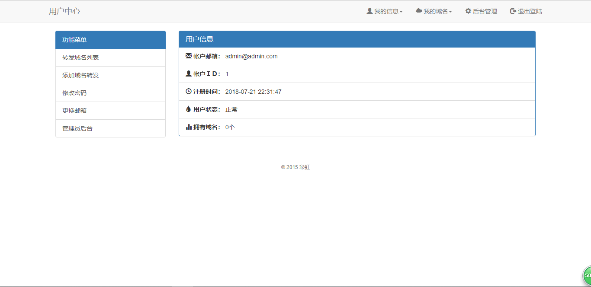Open the 我的信息 dropdown menu
This screenshot has height=287, width=591.
point(384,11)
